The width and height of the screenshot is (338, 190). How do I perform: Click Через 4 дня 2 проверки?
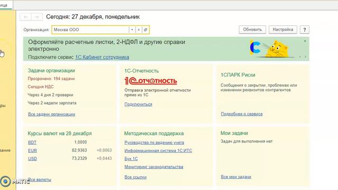click(x=51, y=95)
